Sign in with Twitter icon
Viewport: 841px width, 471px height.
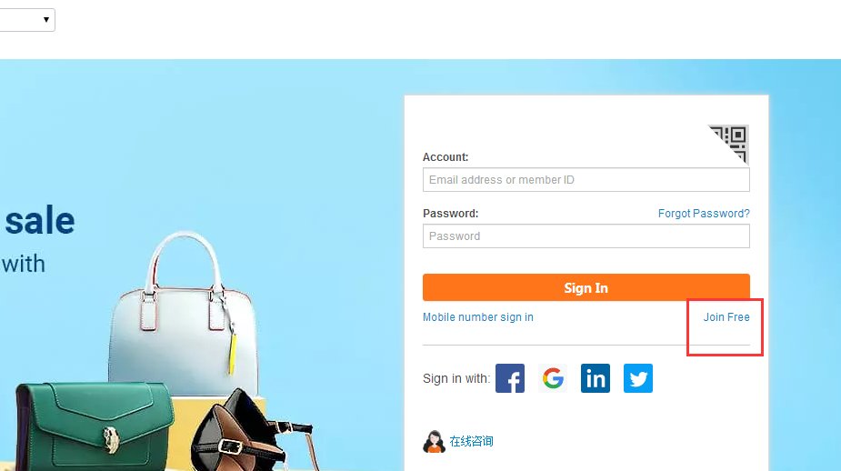click(x=638, y=378)
